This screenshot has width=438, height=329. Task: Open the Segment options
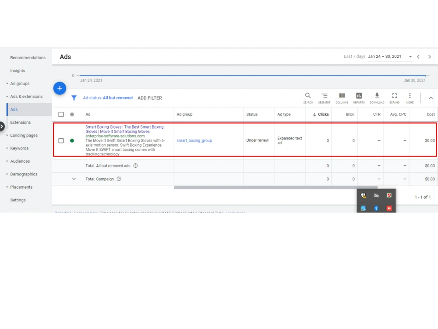tap(324, 98)
